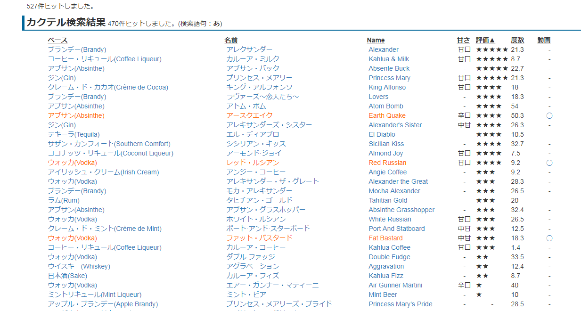Click the アイリッシュ・クリーム(Irish Cream) base link
581x311 pixels.
point(103,172)
